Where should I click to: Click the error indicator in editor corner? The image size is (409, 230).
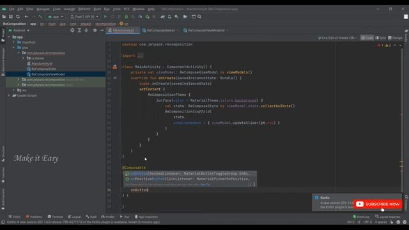(x=380, y=45)
